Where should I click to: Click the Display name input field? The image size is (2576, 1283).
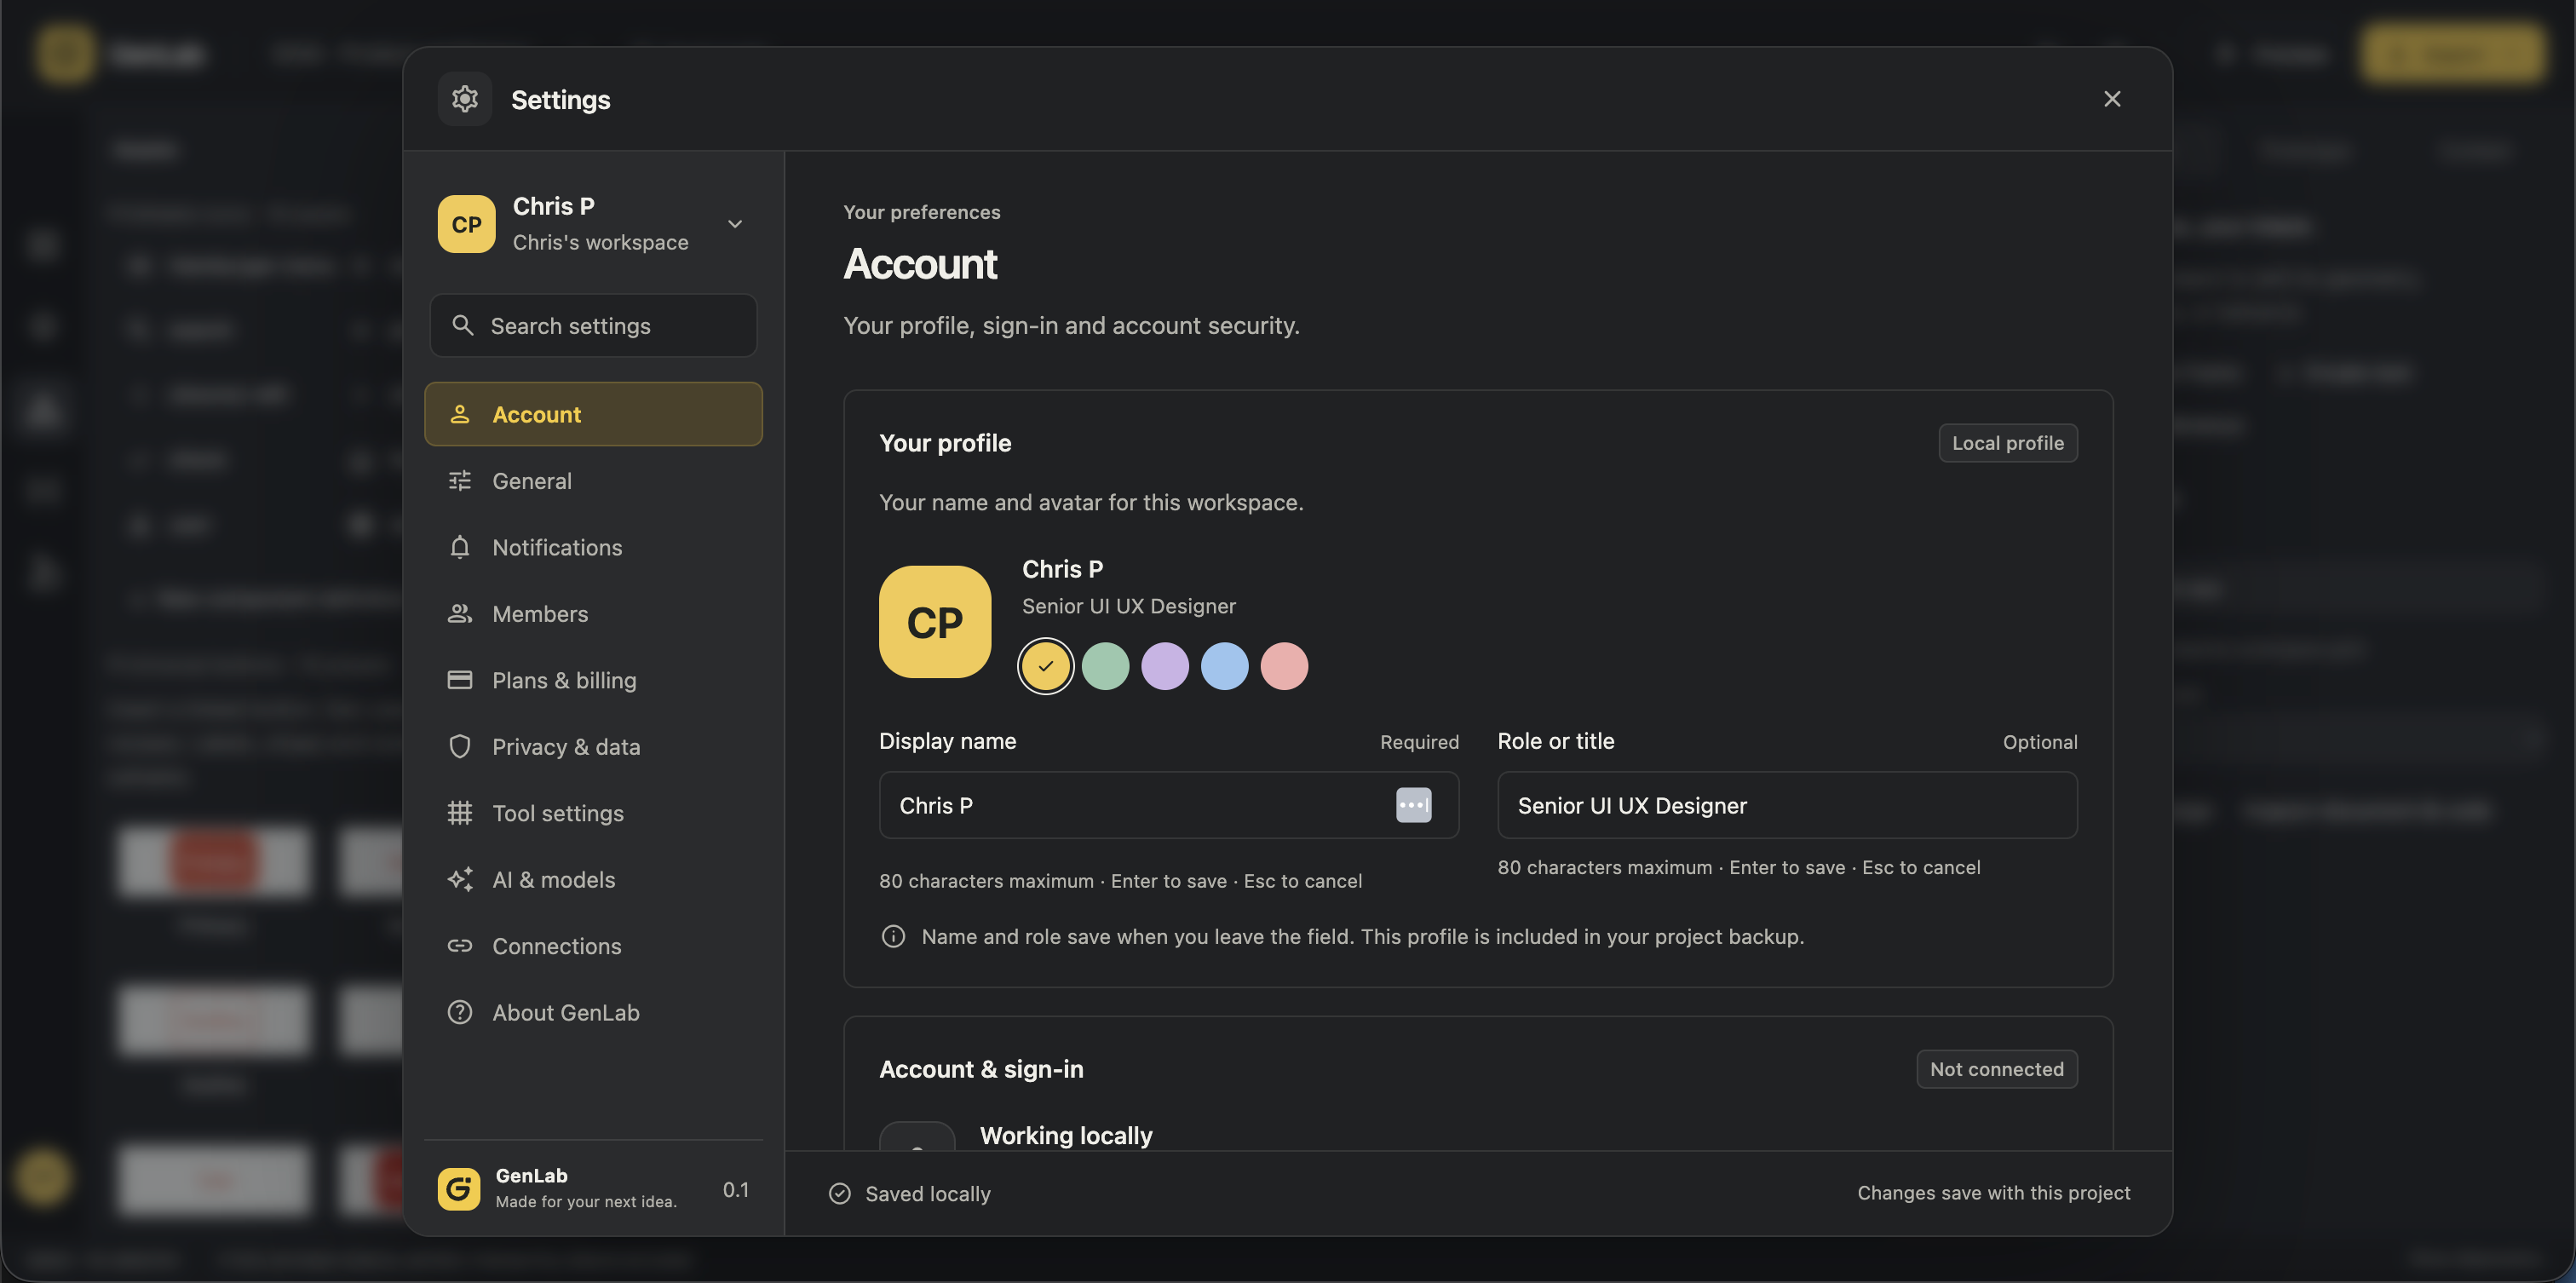click(x=1169, y=805)
